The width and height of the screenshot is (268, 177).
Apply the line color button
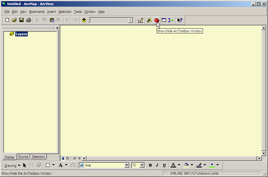pyautogui.click(x=199, y=165)
